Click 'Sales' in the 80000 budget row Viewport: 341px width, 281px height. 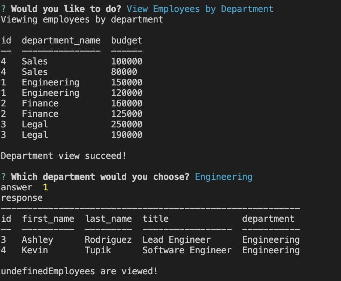(35, 72)
